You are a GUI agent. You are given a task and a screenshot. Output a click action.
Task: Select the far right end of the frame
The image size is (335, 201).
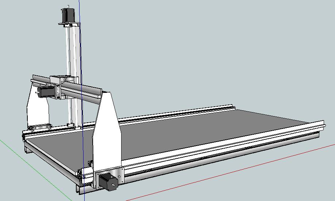click(321, 127)
